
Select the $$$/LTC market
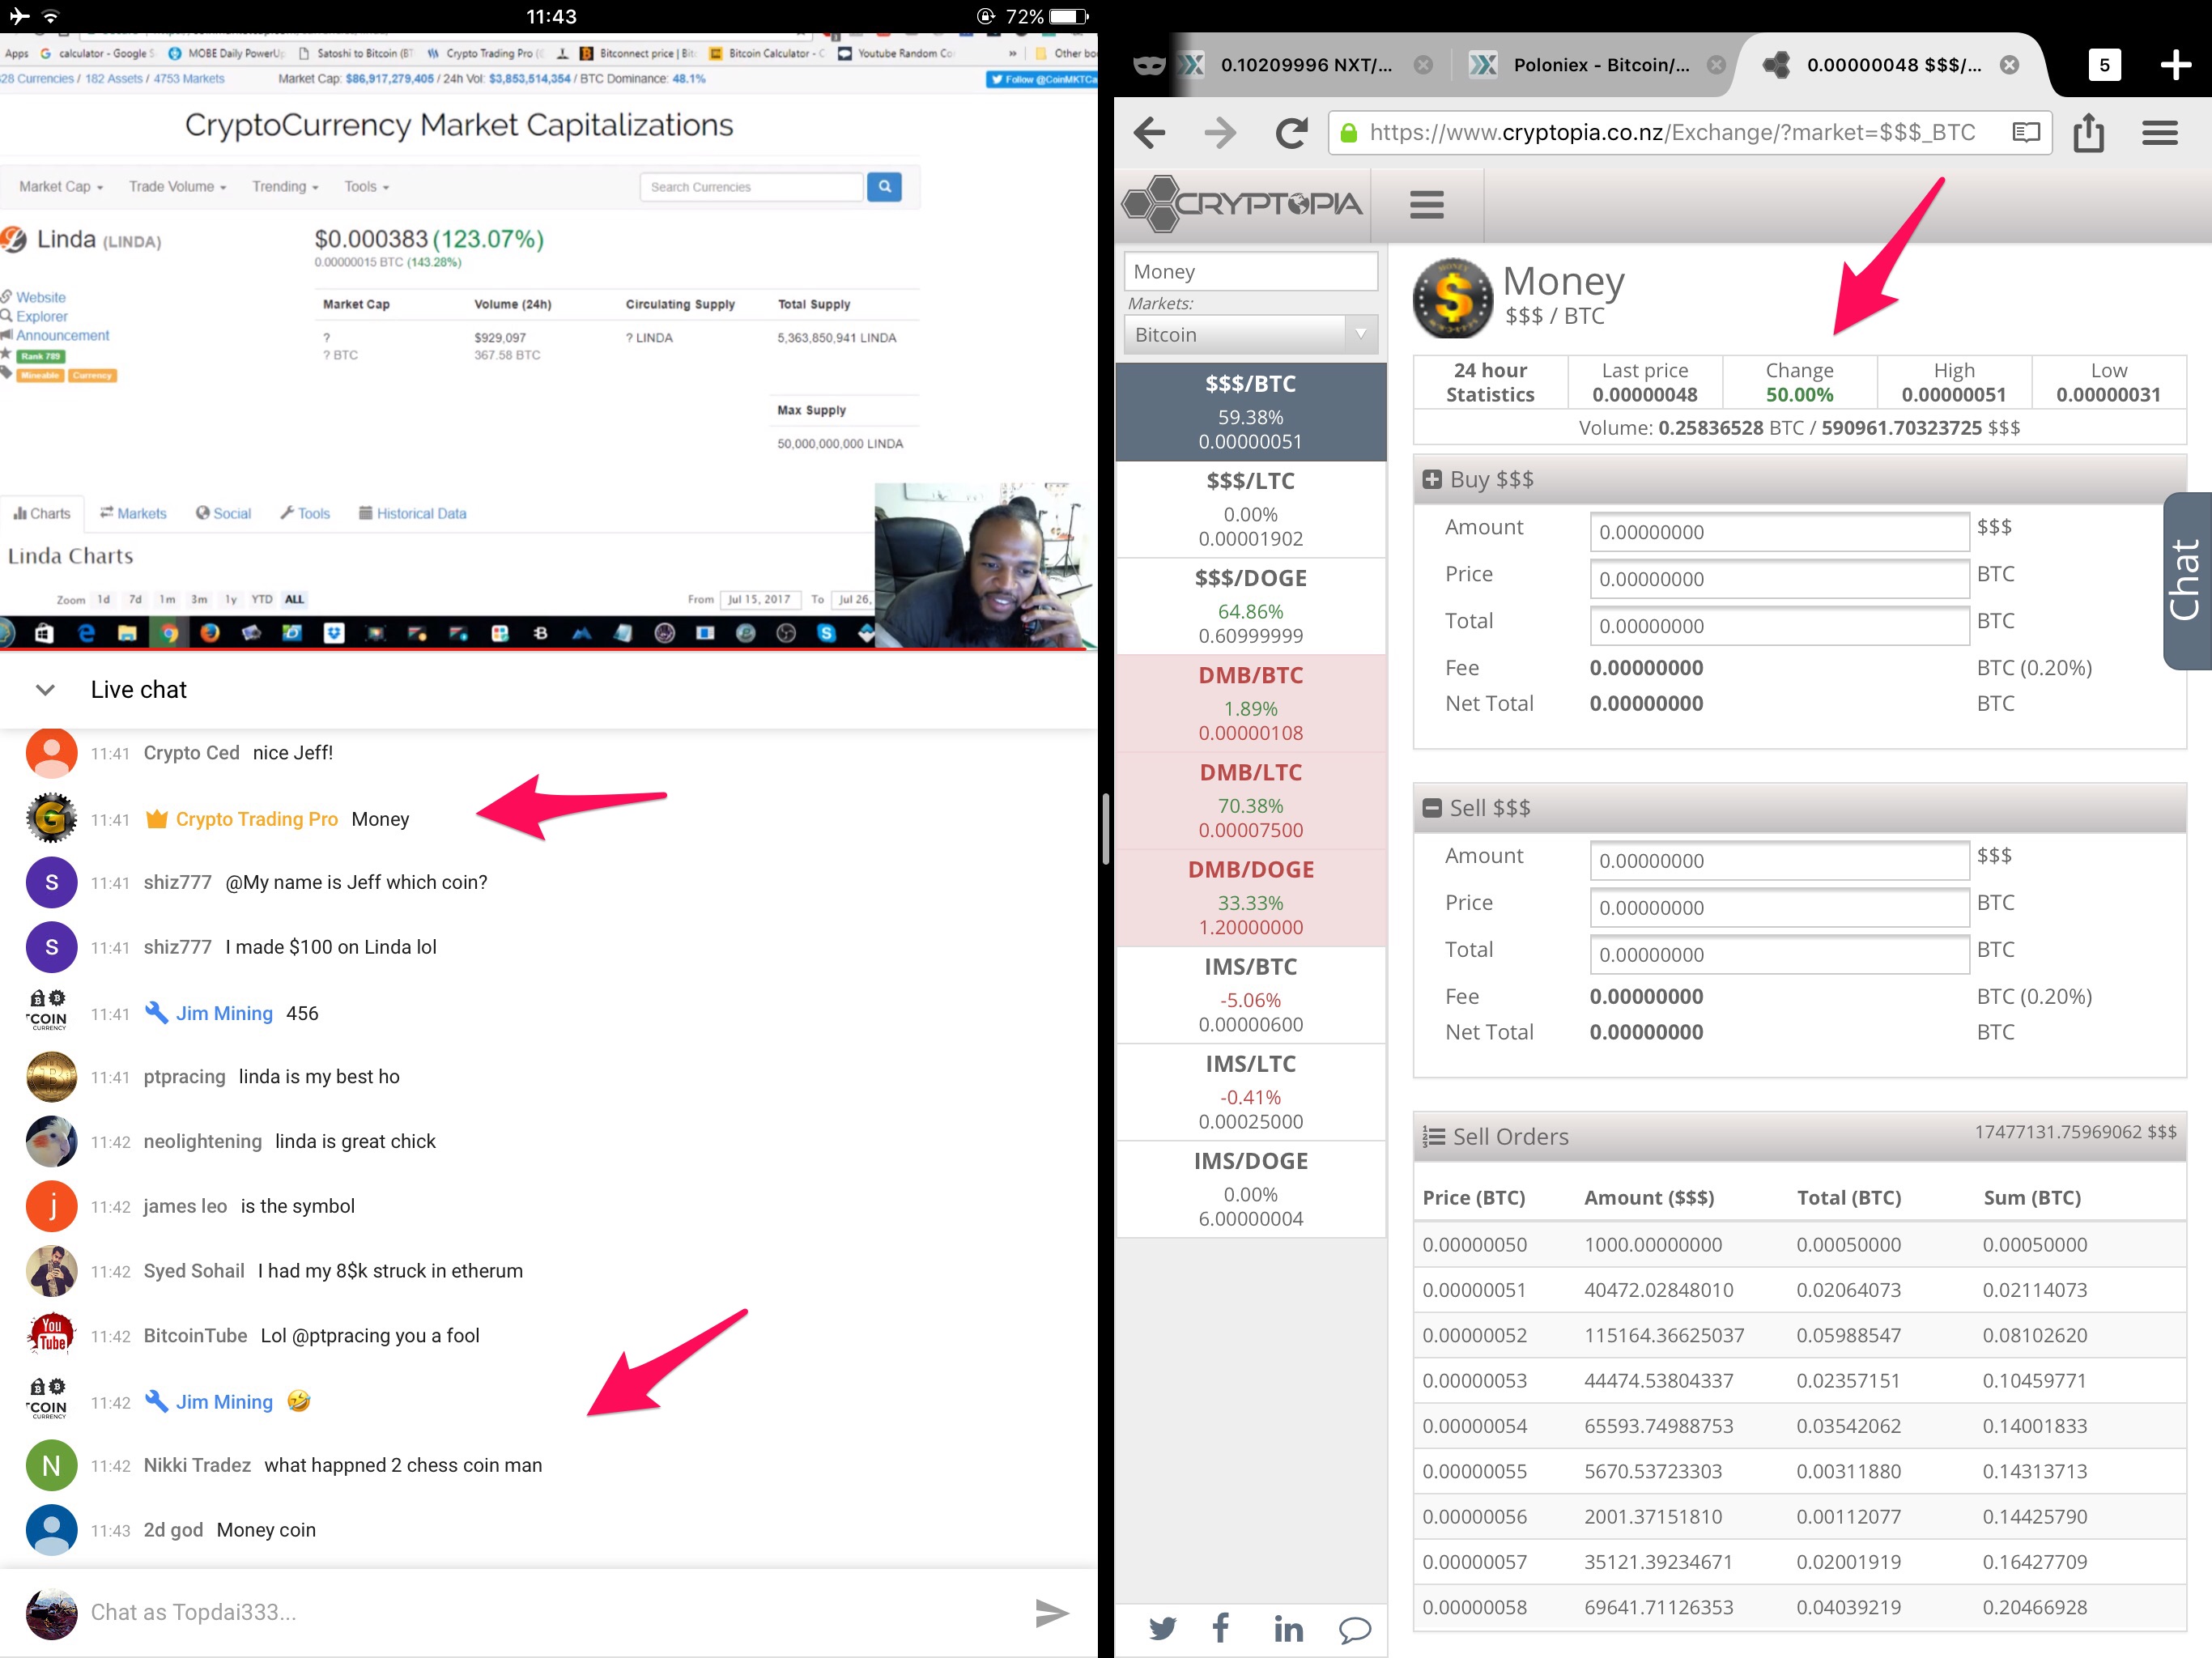[1250, 509]
